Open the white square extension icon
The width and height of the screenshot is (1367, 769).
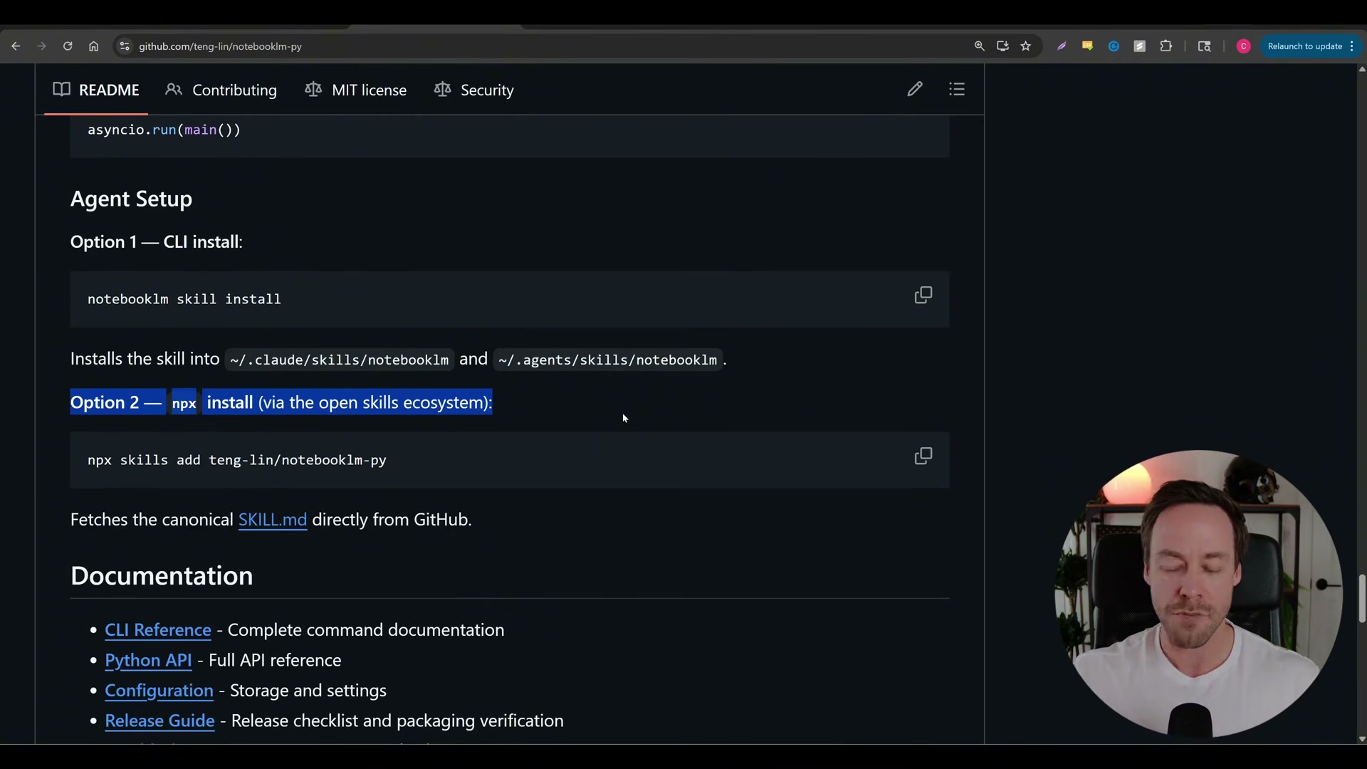click(1140, 46)
